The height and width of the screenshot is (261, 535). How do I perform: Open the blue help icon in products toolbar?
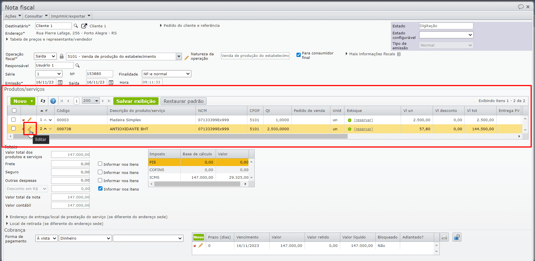click(x=53, y=101)
